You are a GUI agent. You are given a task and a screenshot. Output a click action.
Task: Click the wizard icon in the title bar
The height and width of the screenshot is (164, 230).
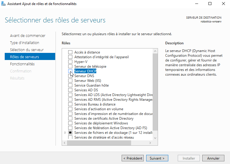[3, 4]
